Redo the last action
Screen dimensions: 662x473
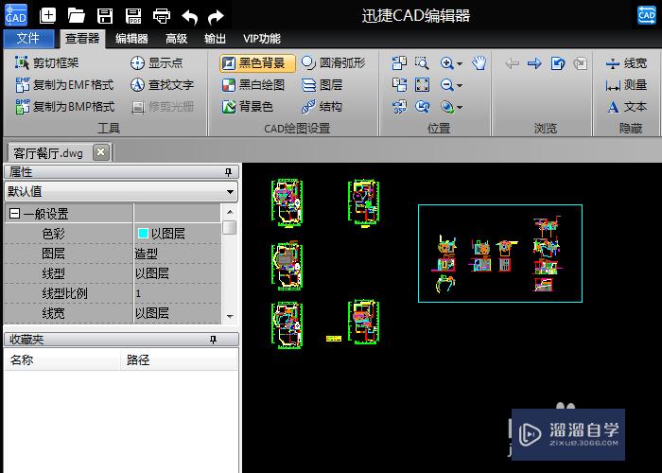[216, 17]
